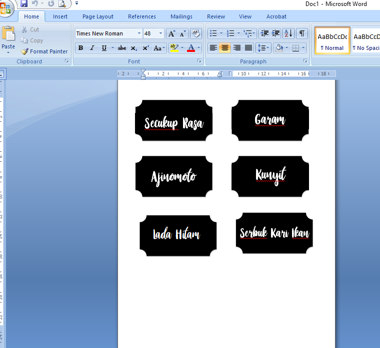The image size is (380, 348).
Task: Open highlight color dropdown arrow
Action: coord(182,48)
